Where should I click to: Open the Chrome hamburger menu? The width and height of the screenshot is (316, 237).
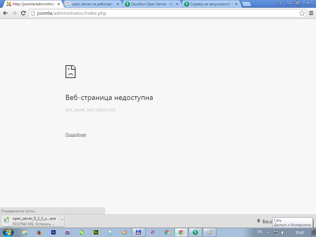pyautogui.click(x=311, y=13)
